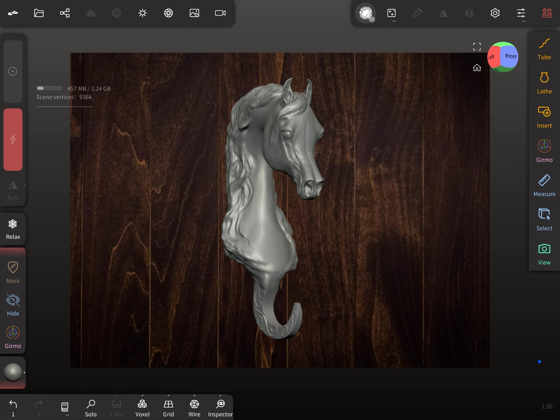
Task: Toggle Wire wireframe display
Action: pyautogui.click(x=194, y=408)
